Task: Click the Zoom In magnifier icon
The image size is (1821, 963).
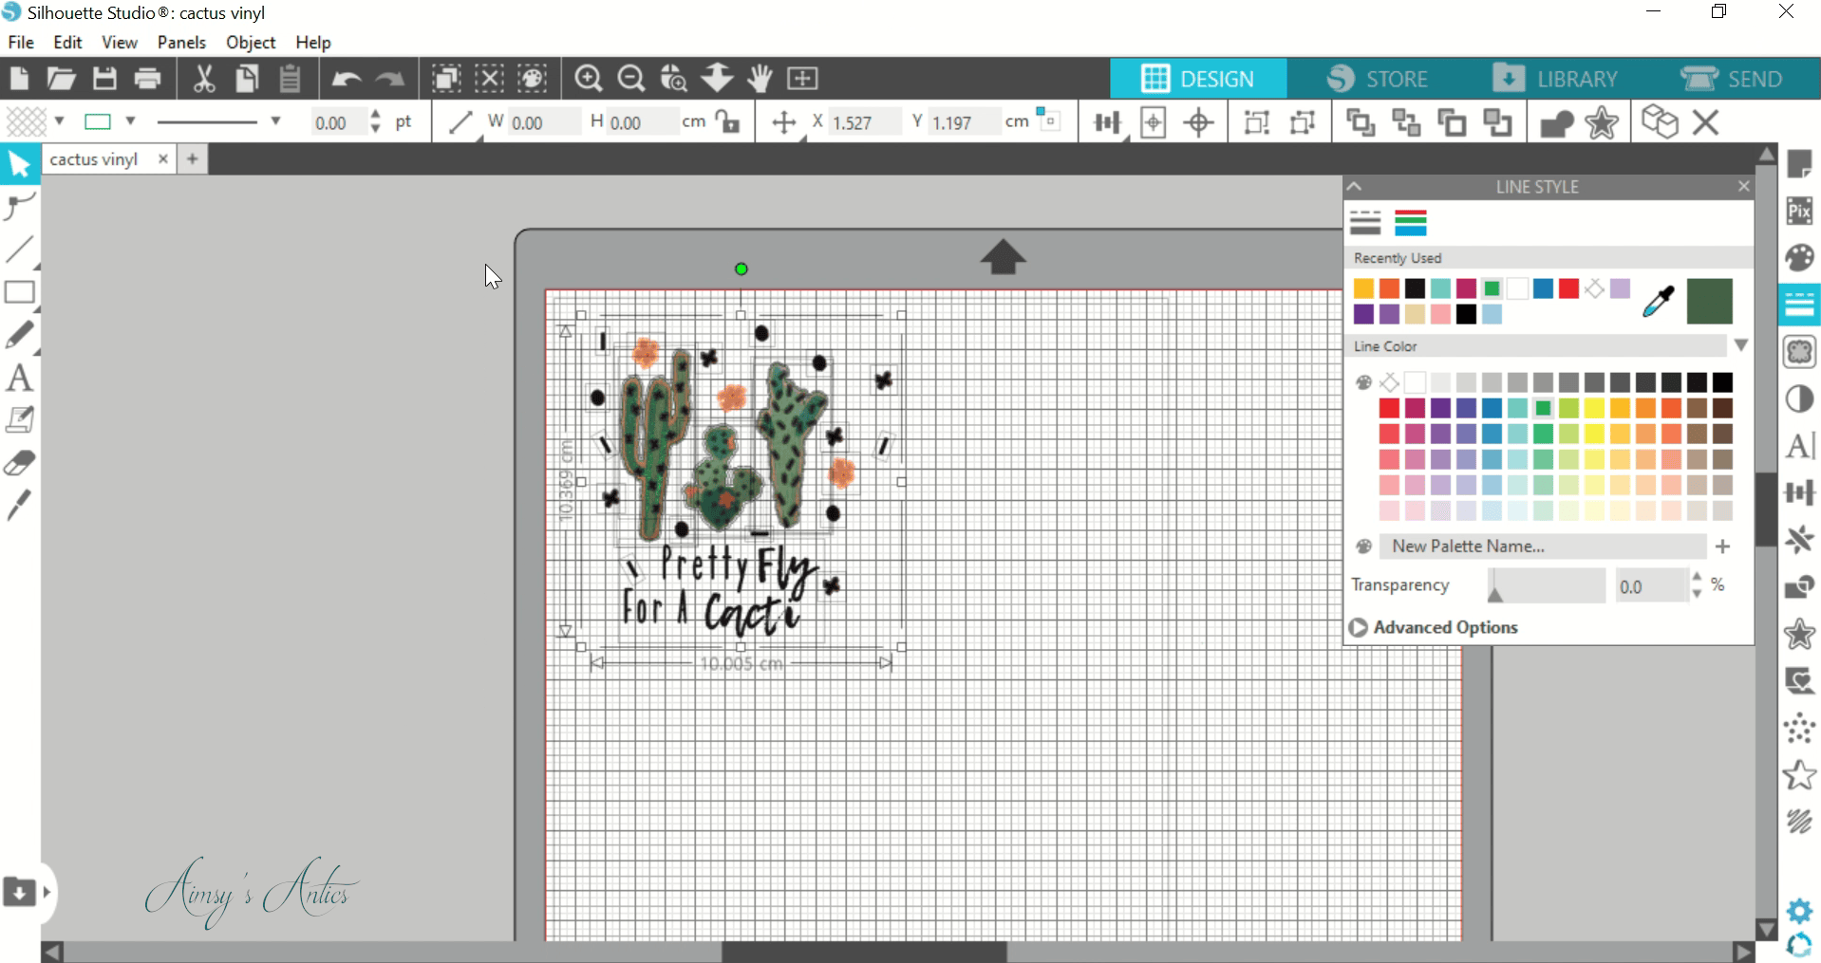Action: pos(589,79)
